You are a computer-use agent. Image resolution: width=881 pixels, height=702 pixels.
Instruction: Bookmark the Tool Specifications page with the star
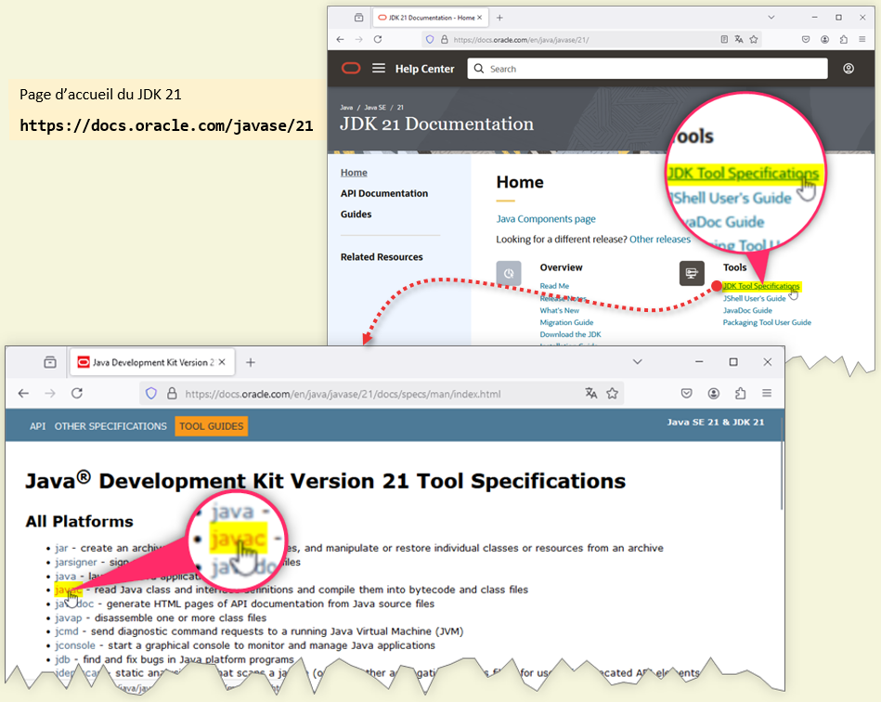click(613, 394)
